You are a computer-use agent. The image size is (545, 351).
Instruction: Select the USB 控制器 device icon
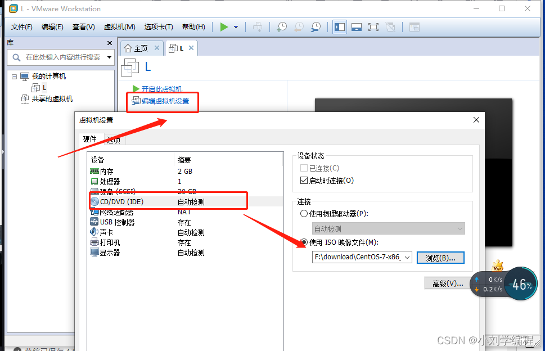94,222
